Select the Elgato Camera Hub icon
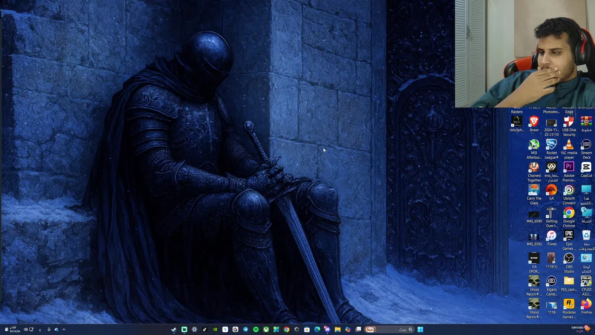The image size is (595, 335). click(x=551, y=286)
